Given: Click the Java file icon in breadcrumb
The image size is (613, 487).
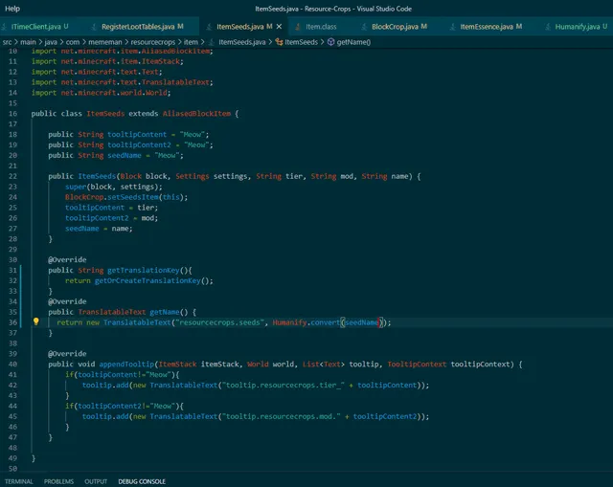Looking at the screenshot, I should [x=212, y=42].
